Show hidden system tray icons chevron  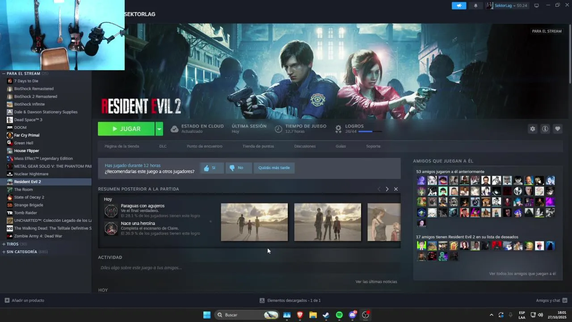click(x=492, y=315)
